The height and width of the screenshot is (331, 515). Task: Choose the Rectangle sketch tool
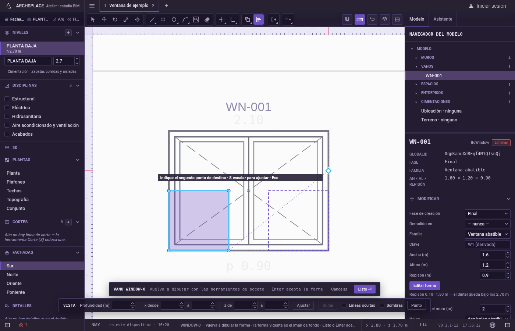[163, 19]
